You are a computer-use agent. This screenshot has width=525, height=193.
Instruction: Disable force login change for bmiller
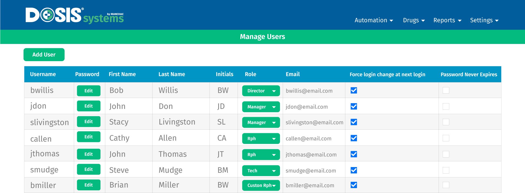354,185
